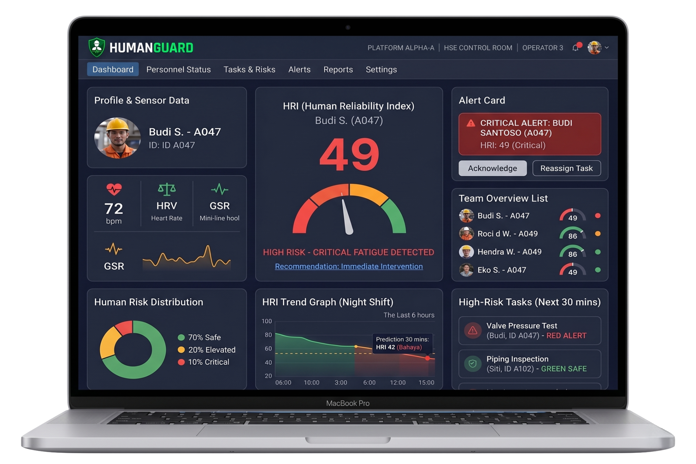Screen dimensions: 696x464
Task: Click the orange status dot for Roci d W.
Action: coord(598,234)
